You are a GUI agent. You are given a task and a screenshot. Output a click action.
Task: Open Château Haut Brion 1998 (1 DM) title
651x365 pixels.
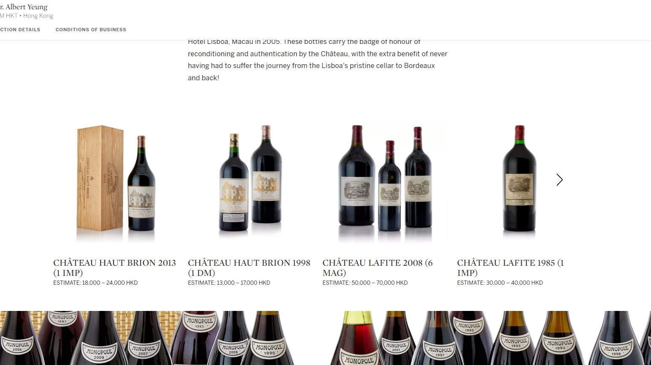[249, 268]
